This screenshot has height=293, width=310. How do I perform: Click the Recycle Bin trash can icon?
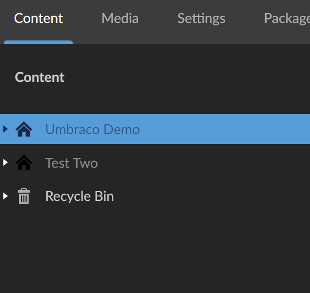[x=24, y=196]
